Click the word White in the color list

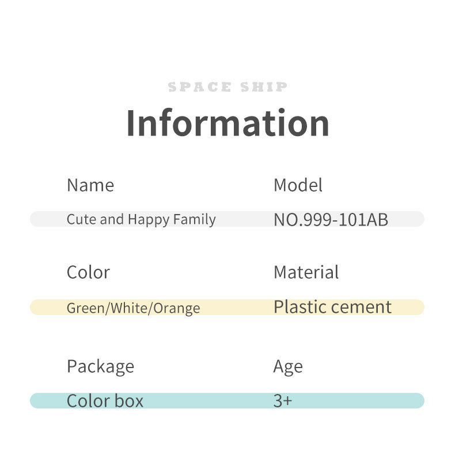(x=130, y=308)
